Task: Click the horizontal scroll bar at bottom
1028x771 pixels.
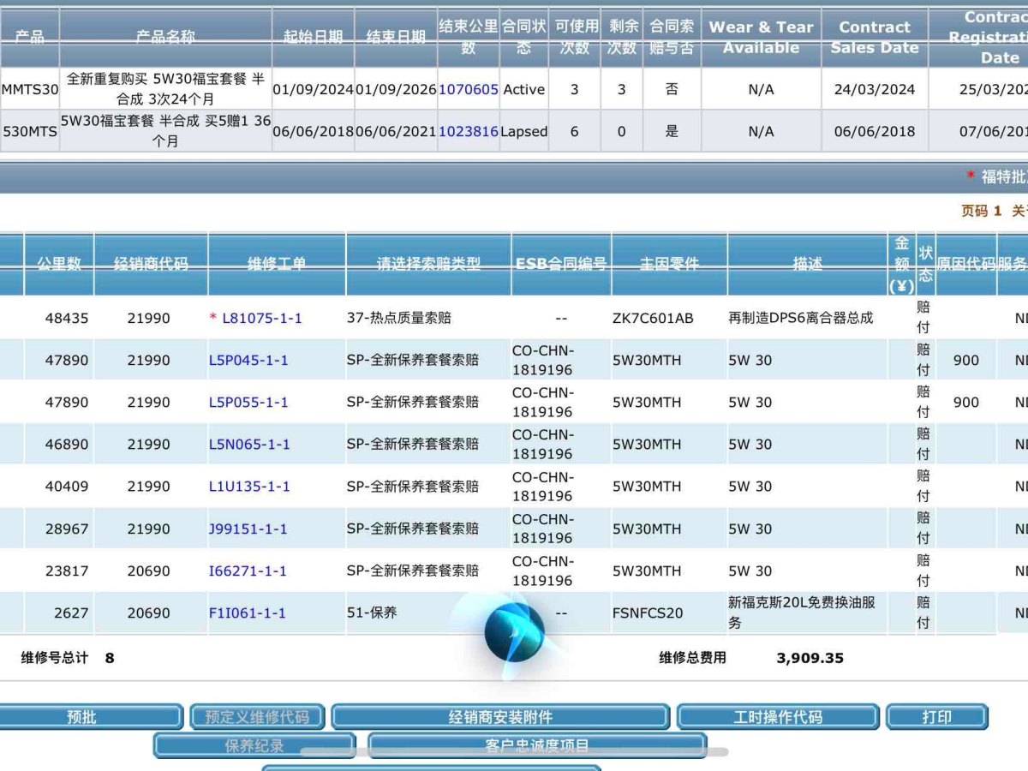Action: coord(514,752)
